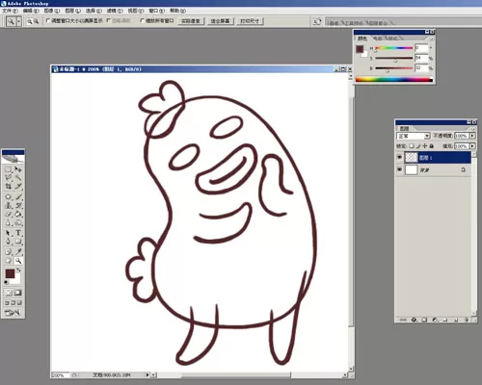Select the Crop tool
Viewport: 482px width, 385px height.
(9, 186)
